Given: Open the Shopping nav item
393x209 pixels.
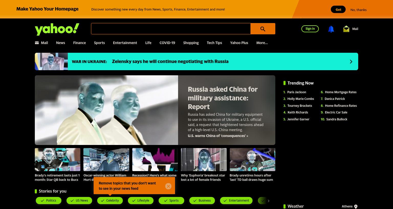Looking at the screenshot, I should tap(191, 43).
